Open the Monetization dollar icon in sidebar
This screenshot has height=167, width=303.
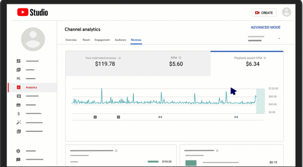[x=19, y=114]
